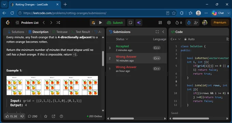Open the Accepted submission from 2 minutes ago

click(x=136, y=48)
